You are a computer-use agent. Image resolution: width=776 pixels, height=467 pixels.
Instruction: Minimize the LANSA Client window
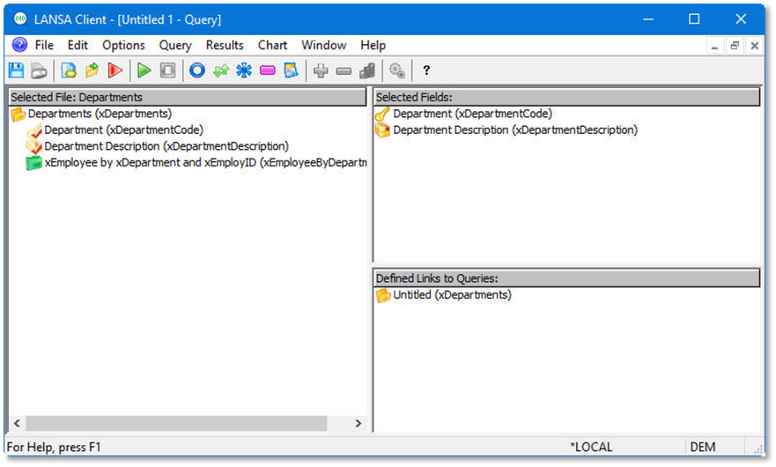[648, 19]
